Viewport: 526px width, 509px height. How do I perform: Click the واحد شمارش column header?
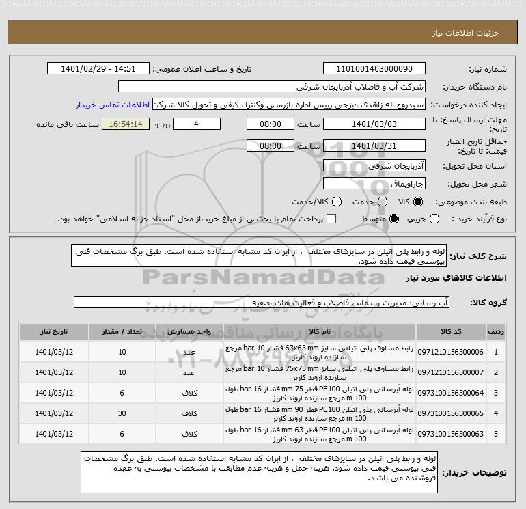(189, 331)
